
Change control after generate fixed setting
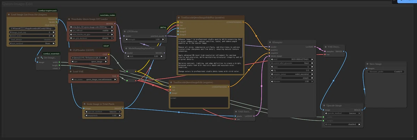point(291,63)
